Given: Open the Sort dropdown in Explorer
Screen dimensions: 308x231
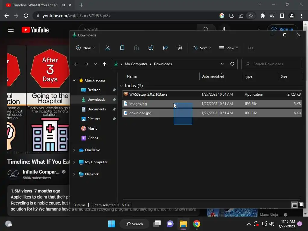Looking at the screenshot, I should (x=202, y=48).
